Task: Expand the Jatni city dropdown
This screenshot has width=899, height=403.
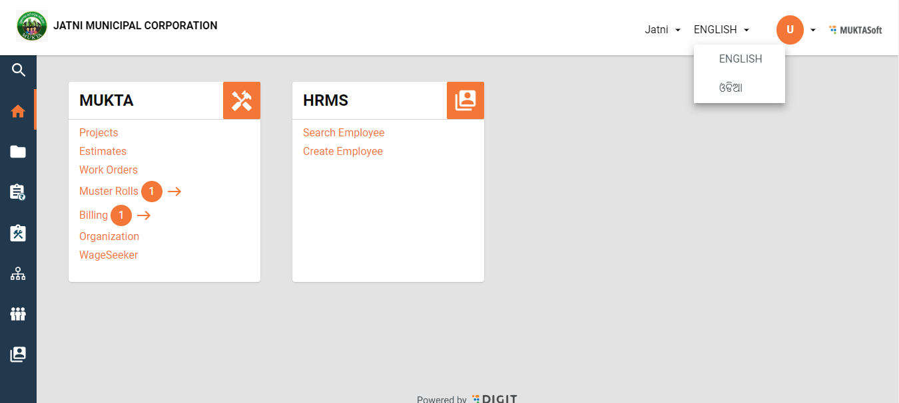Action: [x=663, y=30]
